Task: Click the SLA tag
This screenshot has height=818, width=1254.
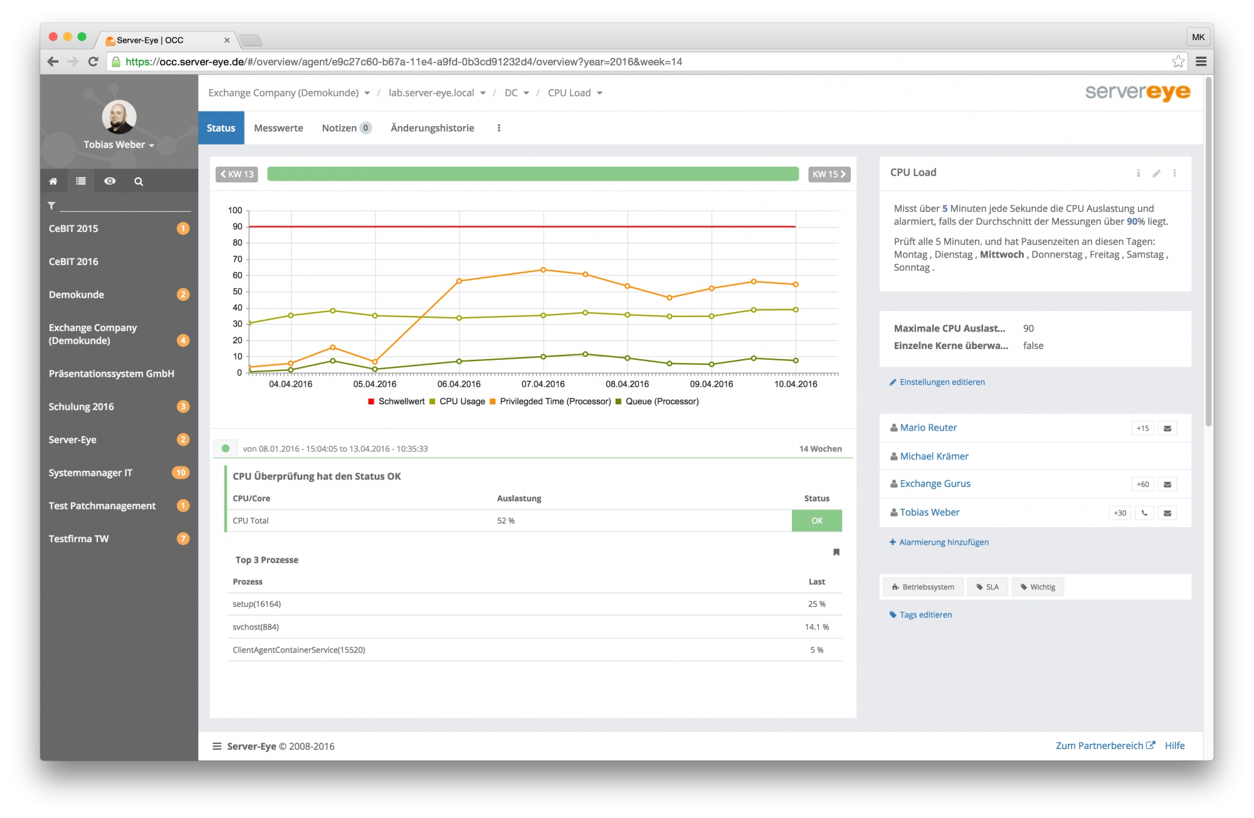Action: [x=988, y=587]
